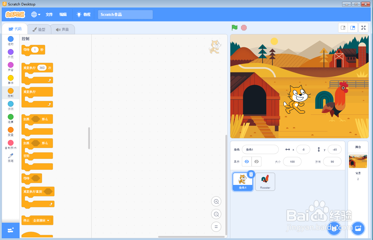Switch to small stage layout

(343, 28)
